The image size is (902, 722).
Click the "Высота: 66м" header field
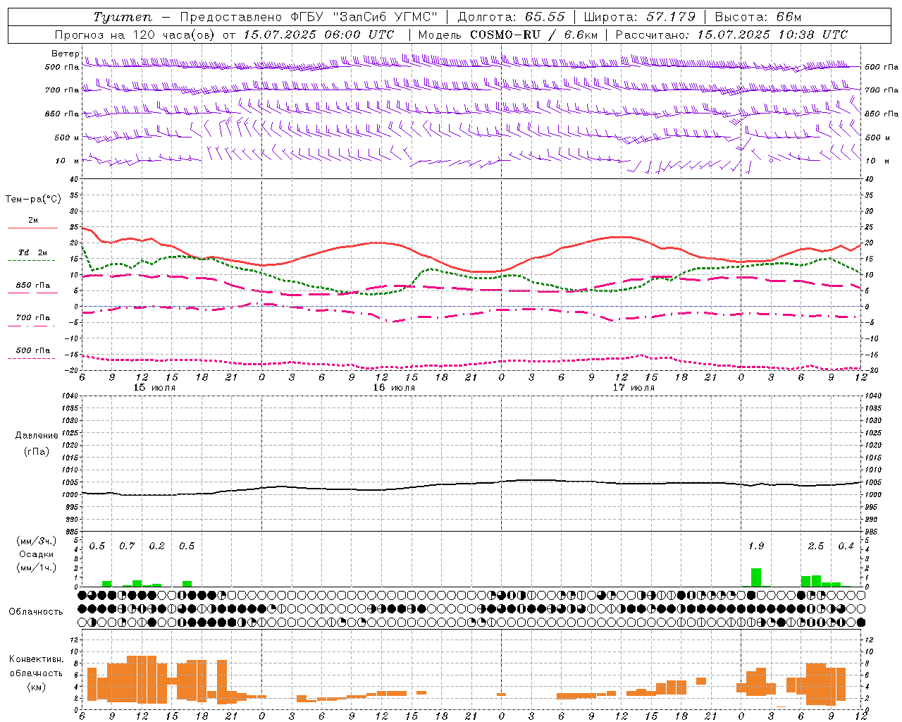pyautogui.click(x=758, y=17)
